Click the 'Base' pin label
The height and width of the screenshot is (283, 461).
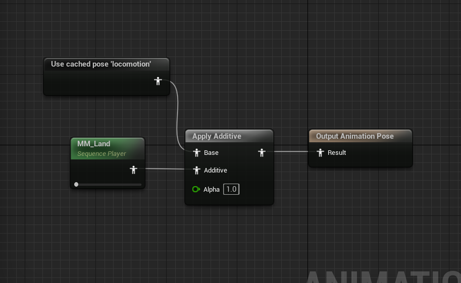coord(211,152)
